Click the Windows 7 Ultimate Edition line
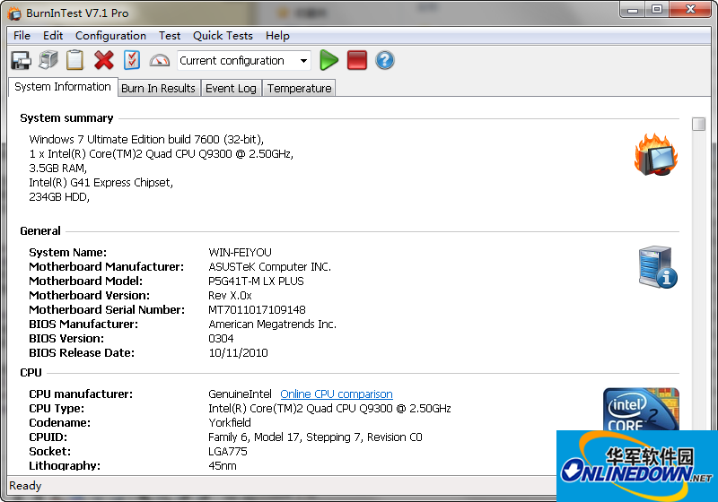718x502 pixels. [146, 140]
